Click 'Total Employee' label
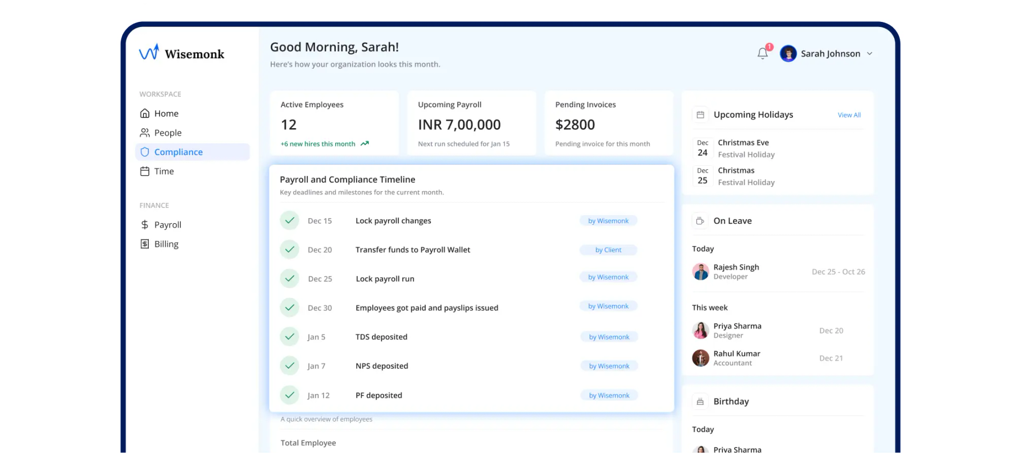Screen dimensions: 1016x453 pyautogui.click(x=308, y=443)
